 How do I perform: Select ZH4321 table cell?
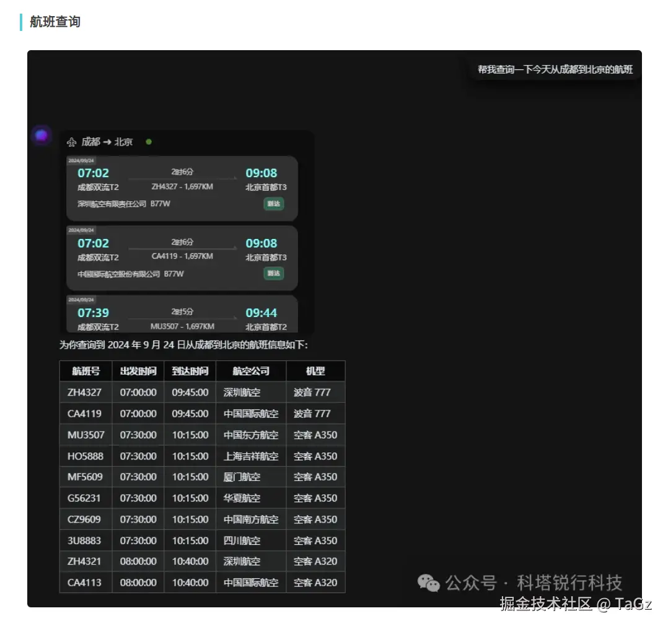point(86,562)
